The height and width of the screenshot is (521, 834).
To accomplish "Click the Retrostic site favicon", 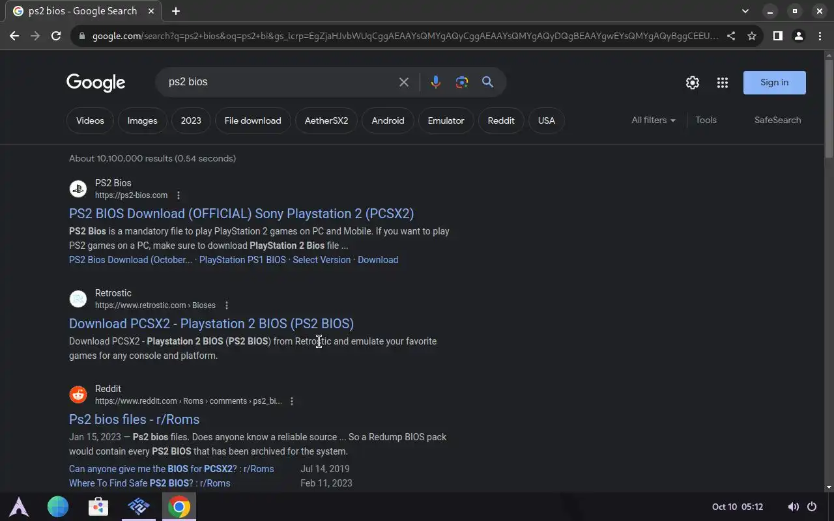I will pos(78,299).
